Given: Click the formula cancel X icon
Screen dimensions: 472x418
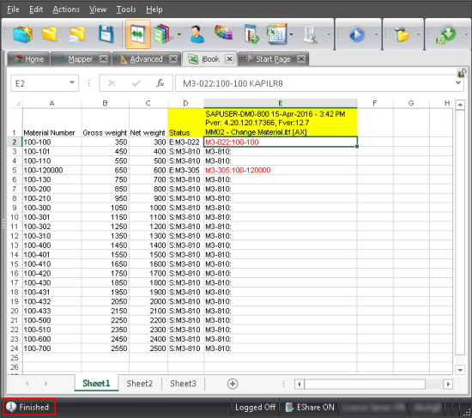Looking at the screenshot, I should click(x=112, y=83).
